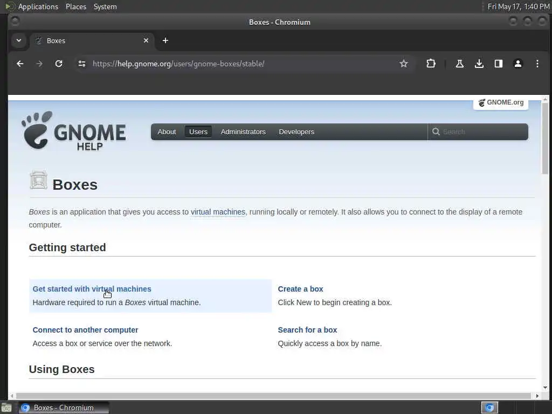Screen dimensions: 552x414
Task: Open 'Connect to another computer' link
Action: tap(85, 330)
